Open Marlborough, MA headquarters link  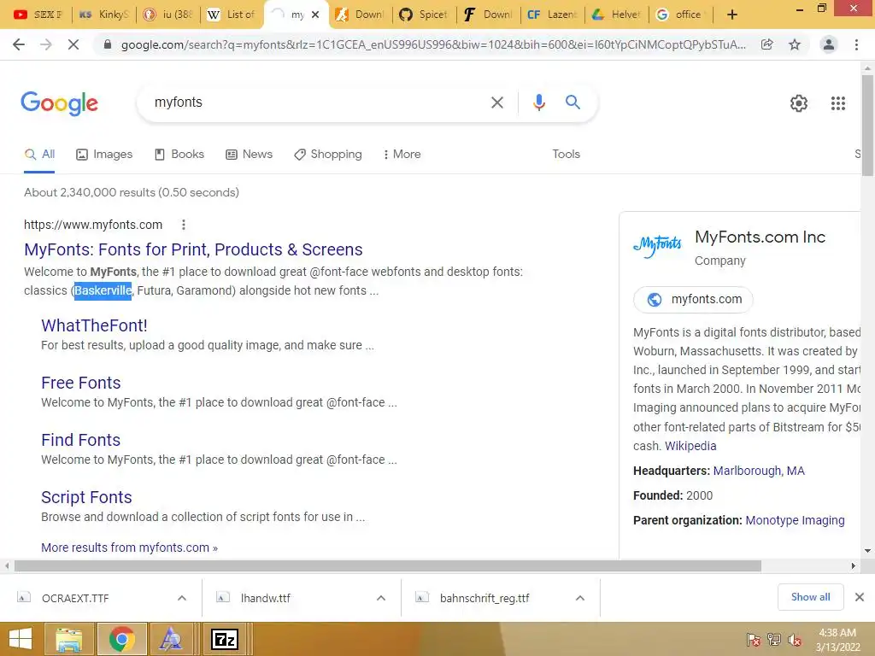pyautogui.click(x=759, y=471)
